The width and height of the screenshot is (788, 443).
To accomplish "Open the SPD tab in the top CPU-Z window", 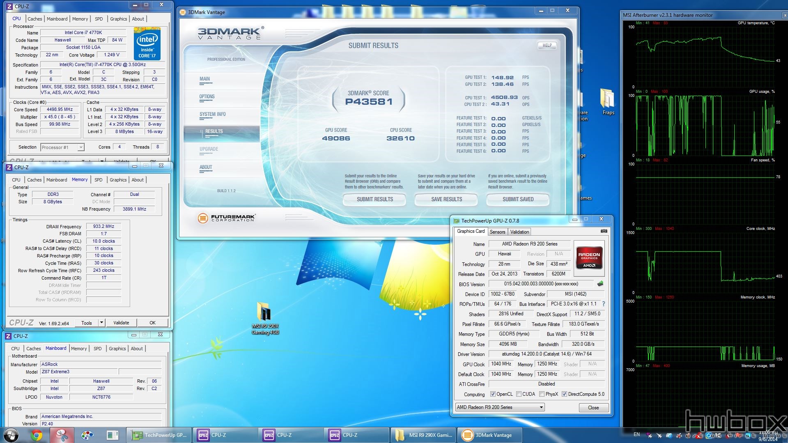I will [x=99, y=19].
